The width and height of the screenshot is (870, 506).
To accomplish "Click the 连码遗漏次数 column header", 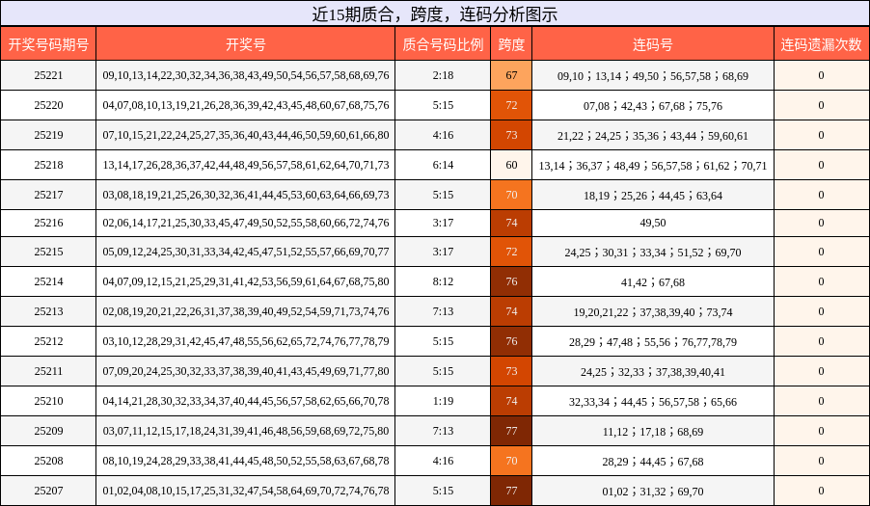I will pyautogui.click(x=821, y=44).
